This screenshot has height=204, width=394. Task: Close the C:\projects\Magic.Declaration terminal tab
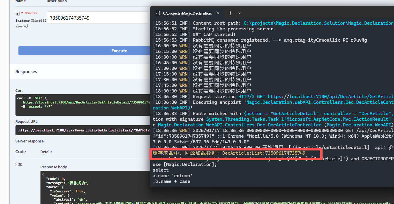coord(218,13)
